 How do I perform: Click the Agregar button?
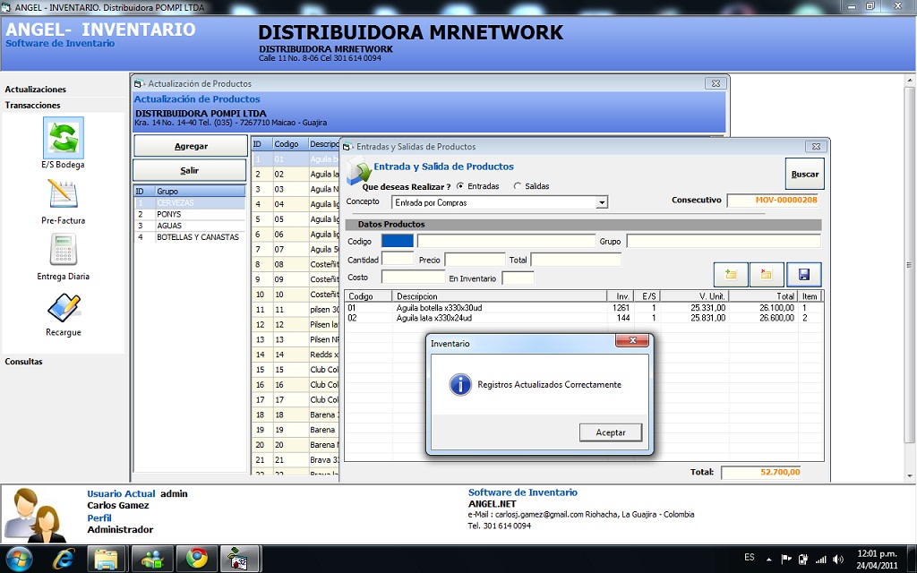pyautogui.click(x=190, y=146)
